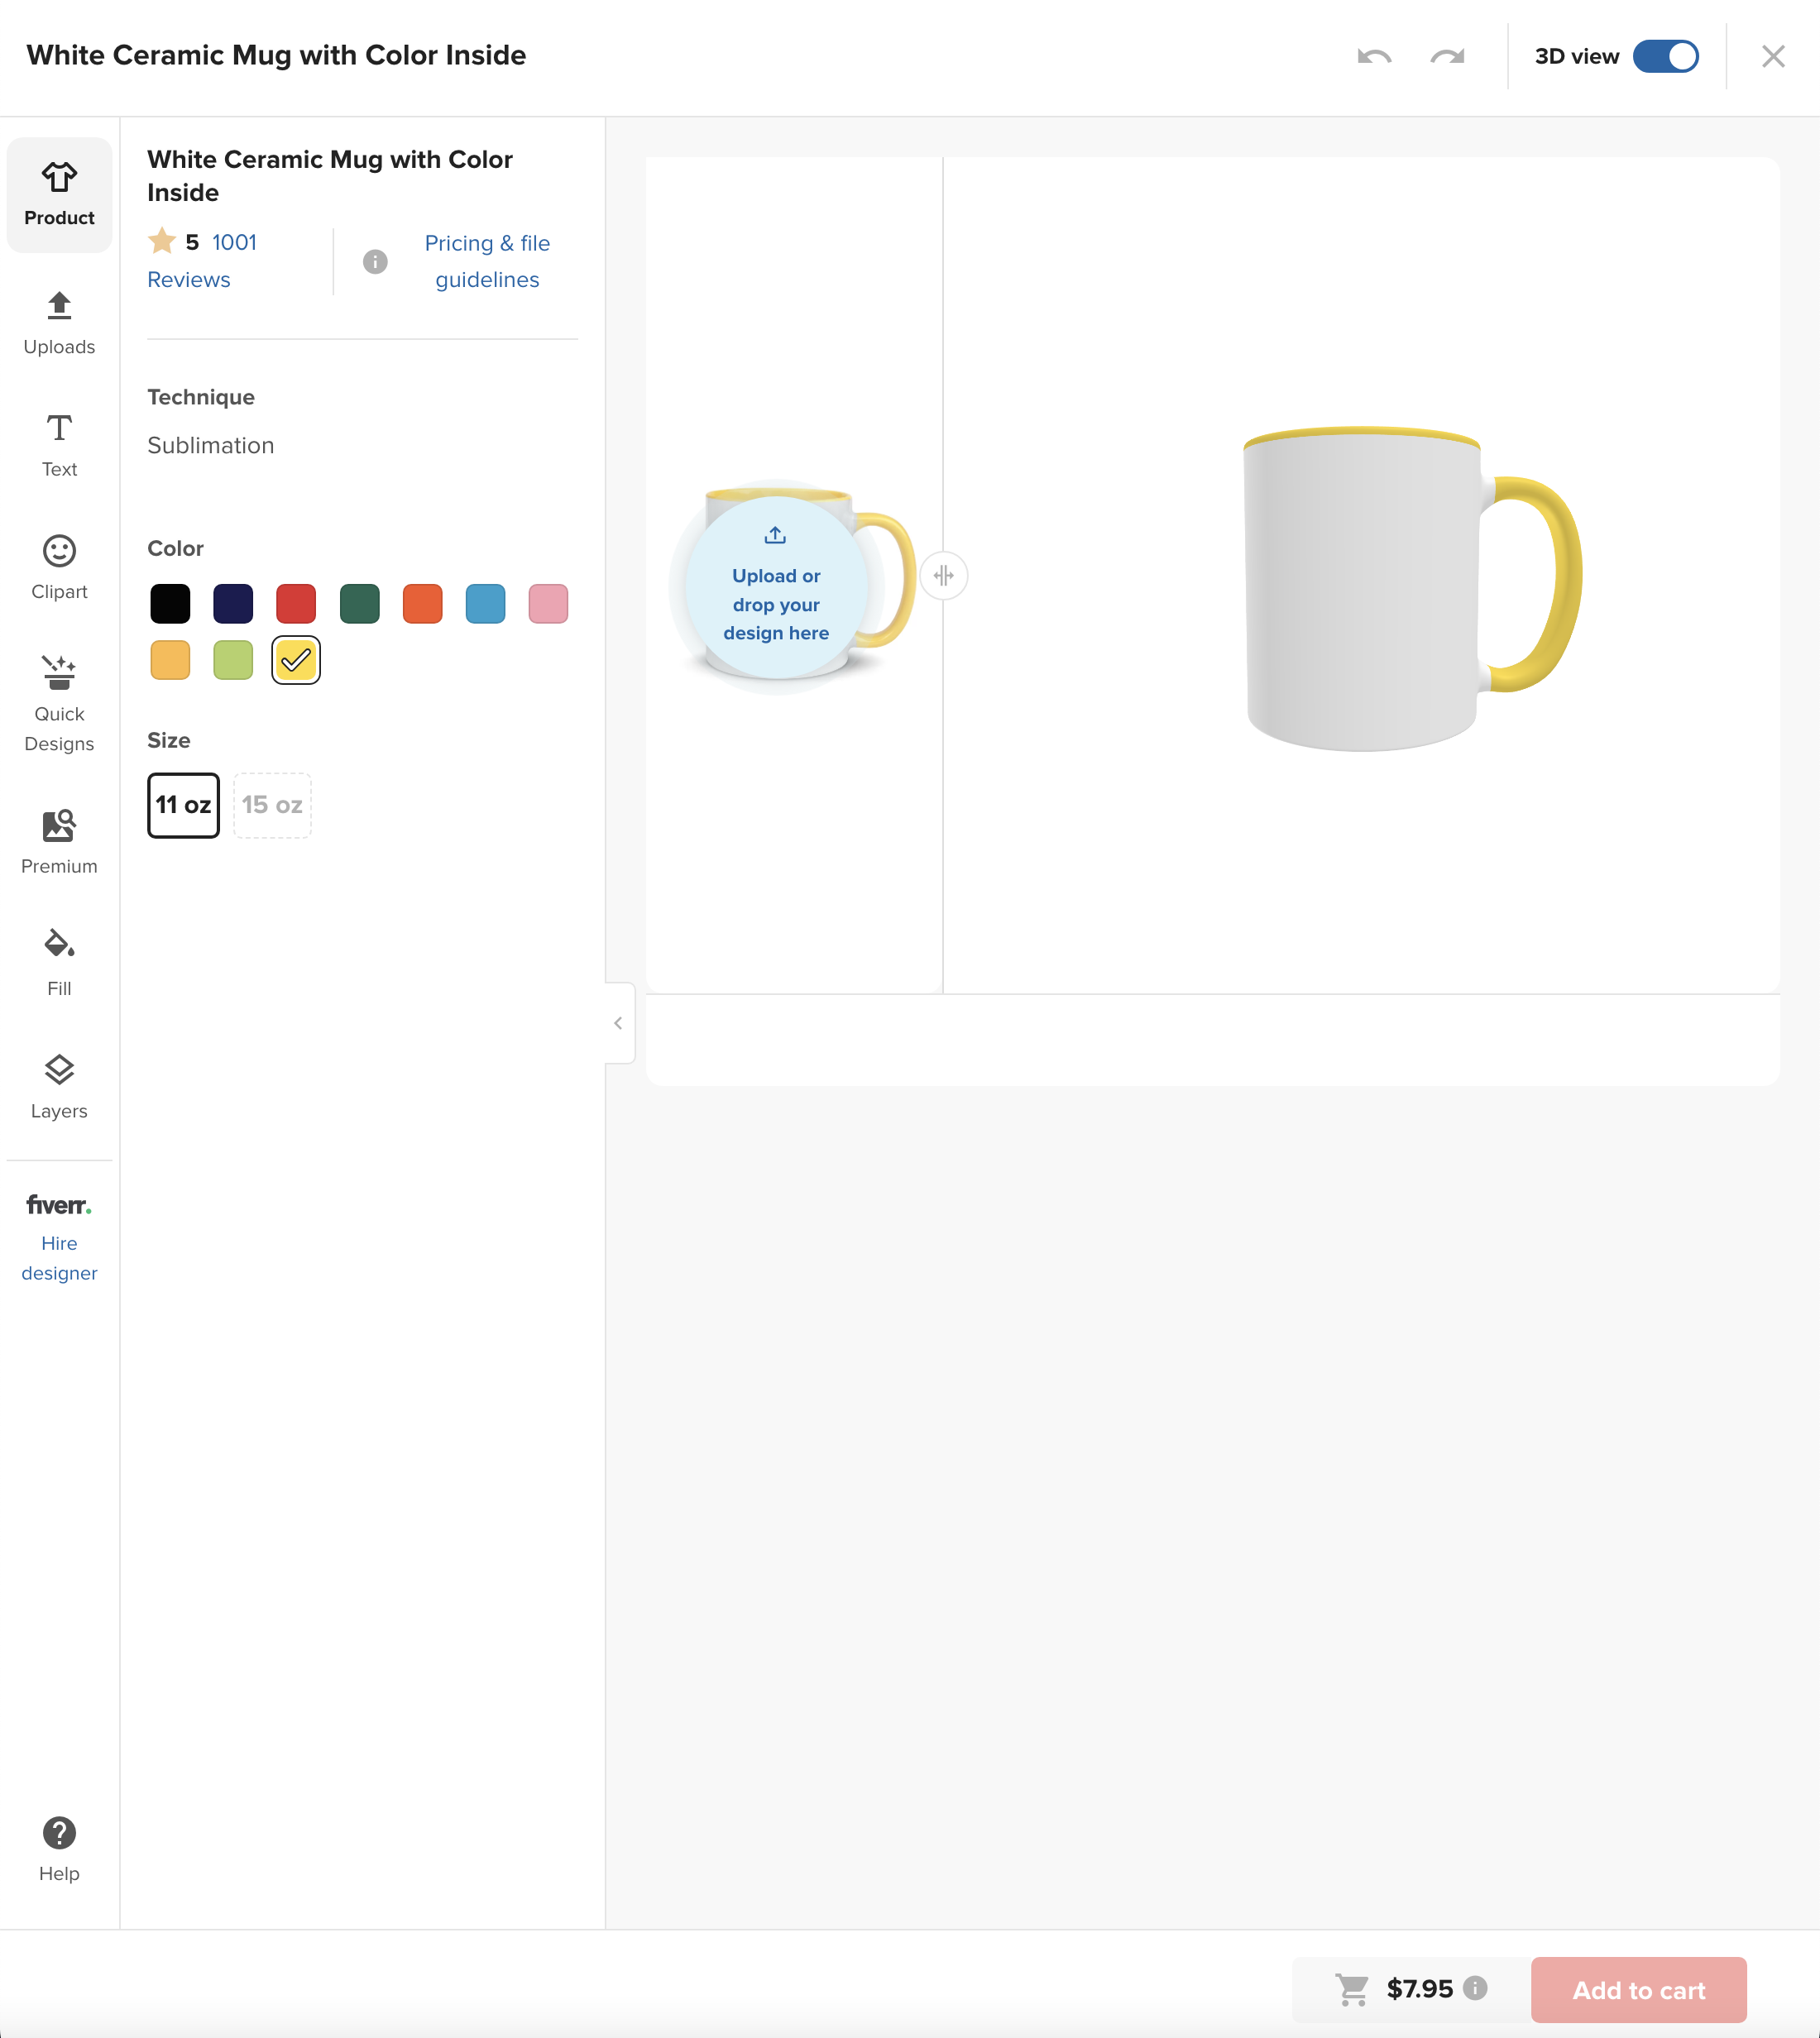Open the Uploads panel
This screenshot has height=2038, width=1820.
(x=59, y=322)
